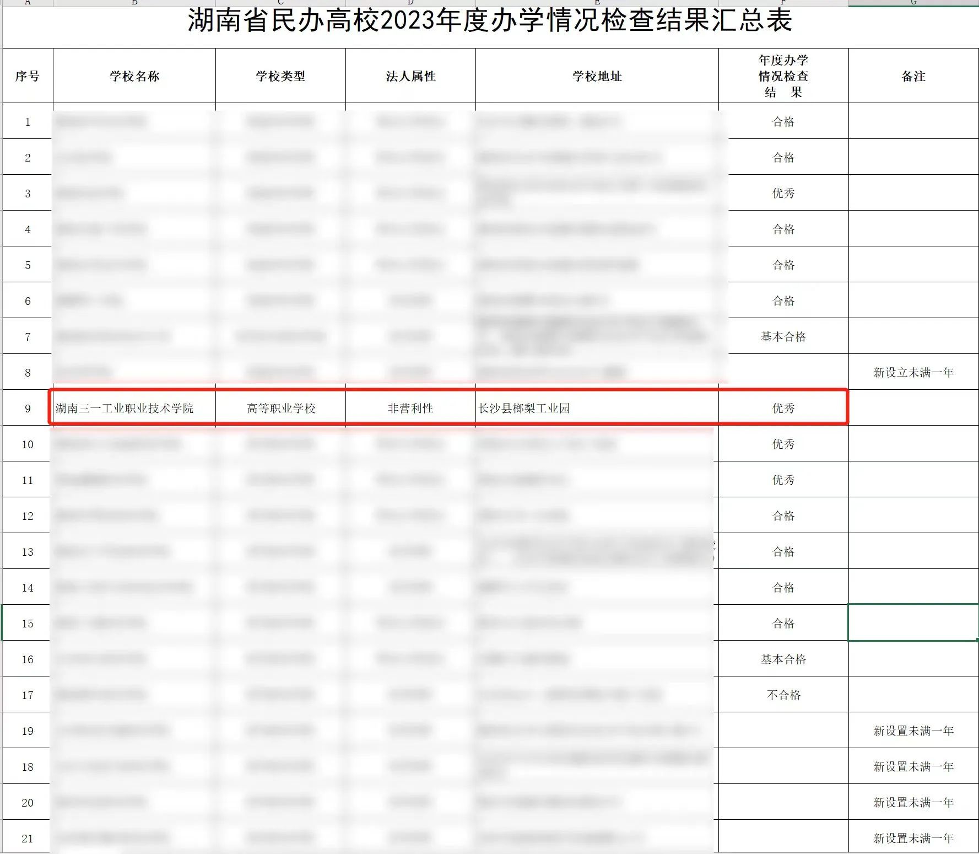979x854 pixels.
Task: Click the 高等职业学校 cell in row 9
Action: coord(281,409)
